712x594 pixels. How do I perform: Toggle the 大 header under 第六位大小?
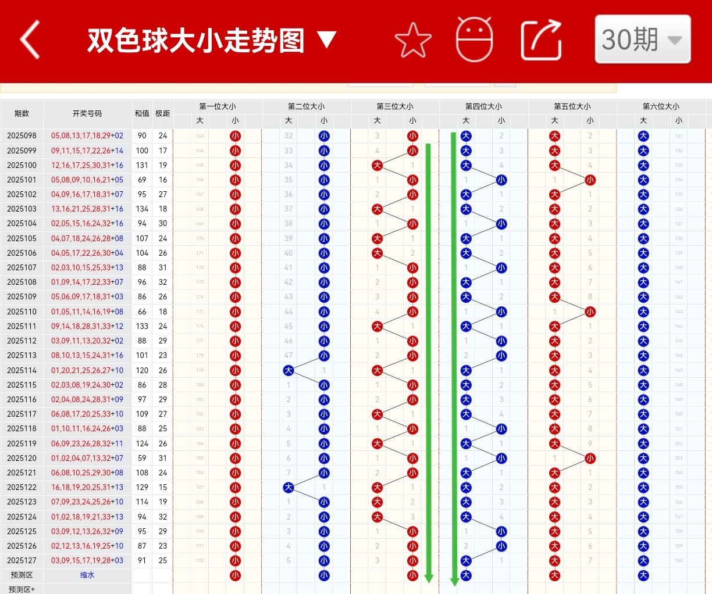643,120
